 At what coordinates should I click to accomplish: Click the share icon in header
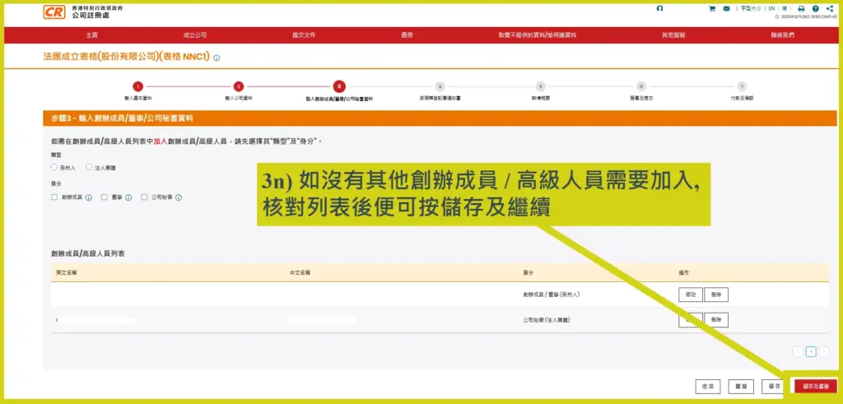click(828, 8)
